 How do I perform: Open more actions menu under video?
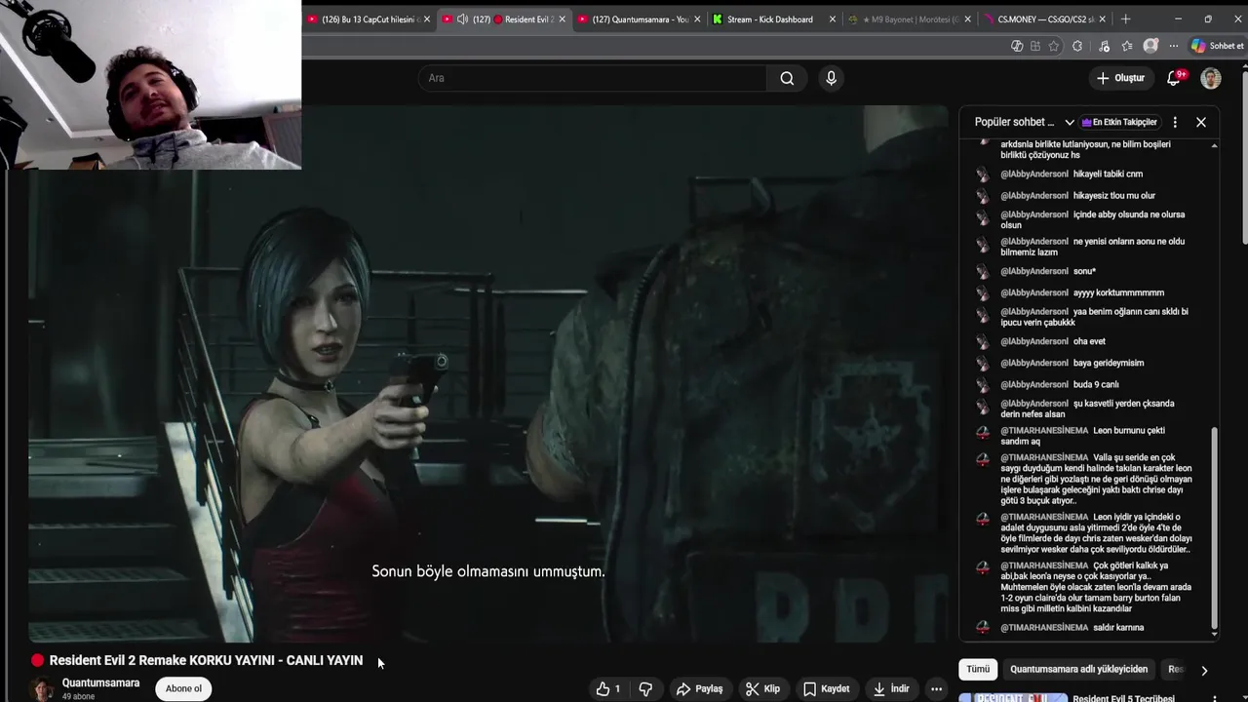937,688
